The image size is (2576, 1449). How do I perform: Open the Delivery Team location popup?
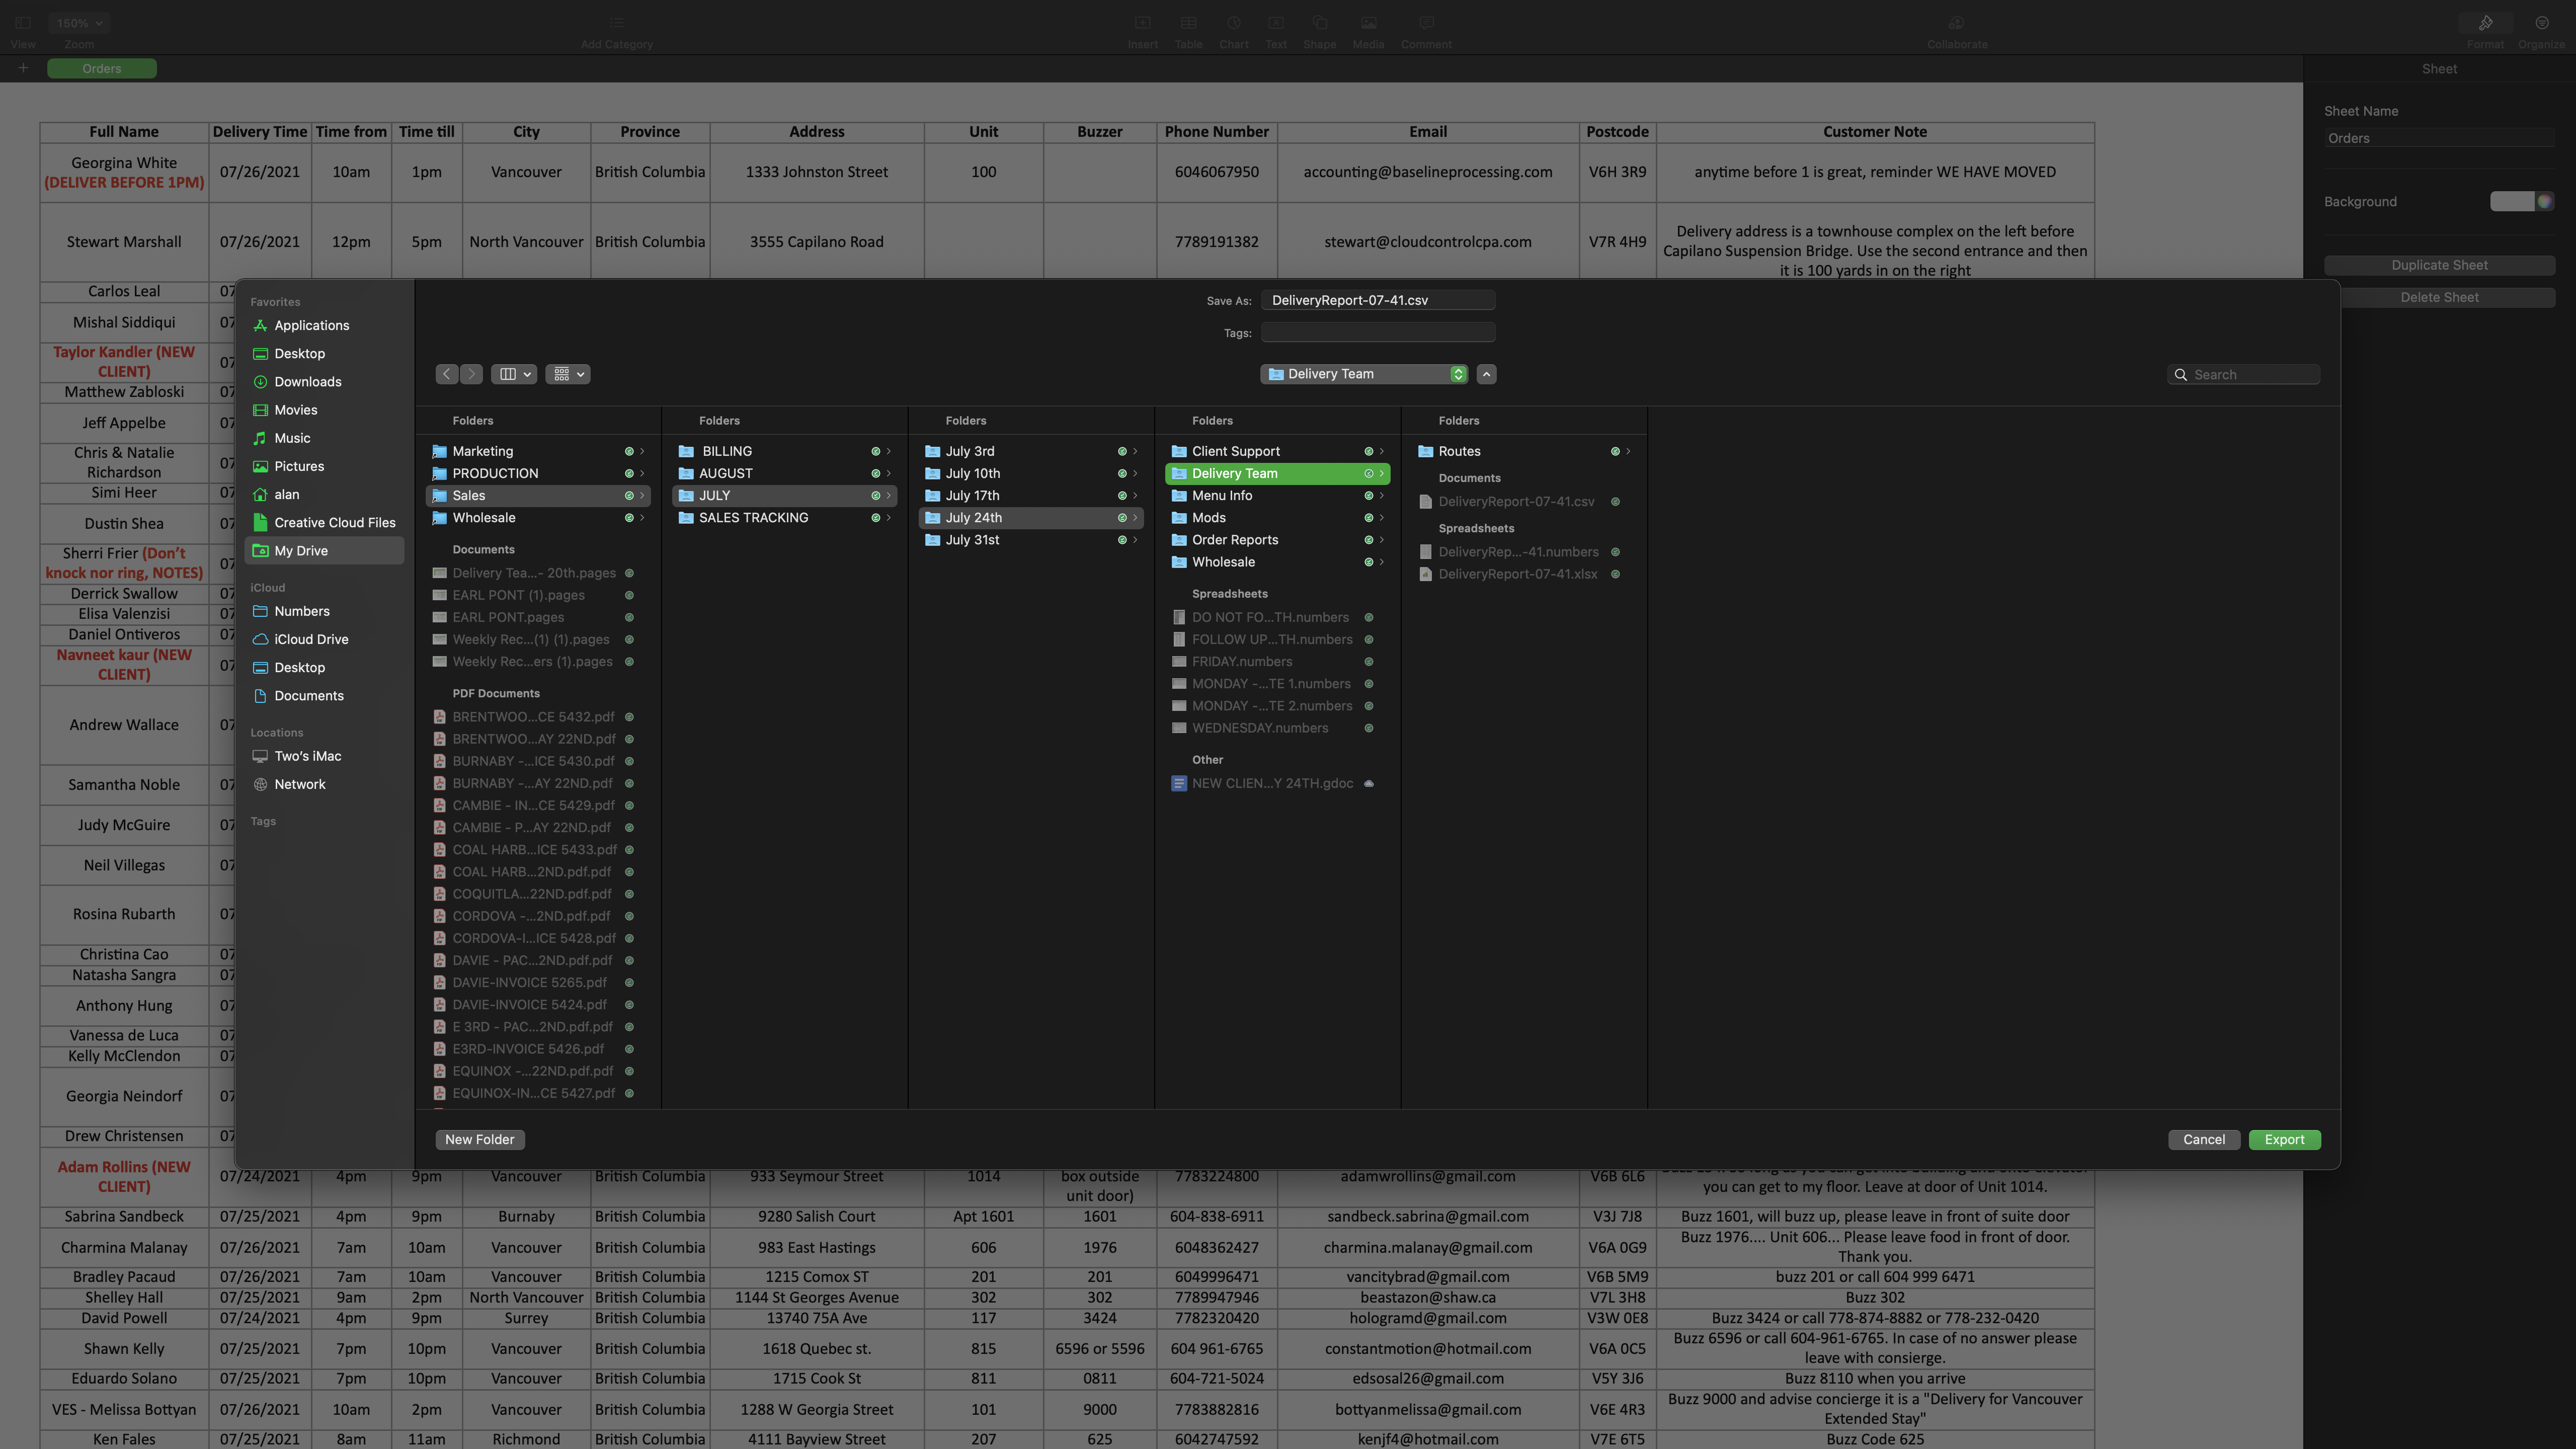pyautogui.click(x=1365, y=374)
